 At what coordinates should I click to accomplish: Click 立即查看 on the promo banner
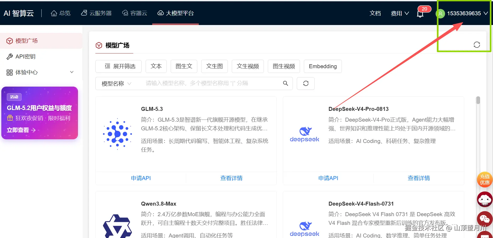(21, 130)
